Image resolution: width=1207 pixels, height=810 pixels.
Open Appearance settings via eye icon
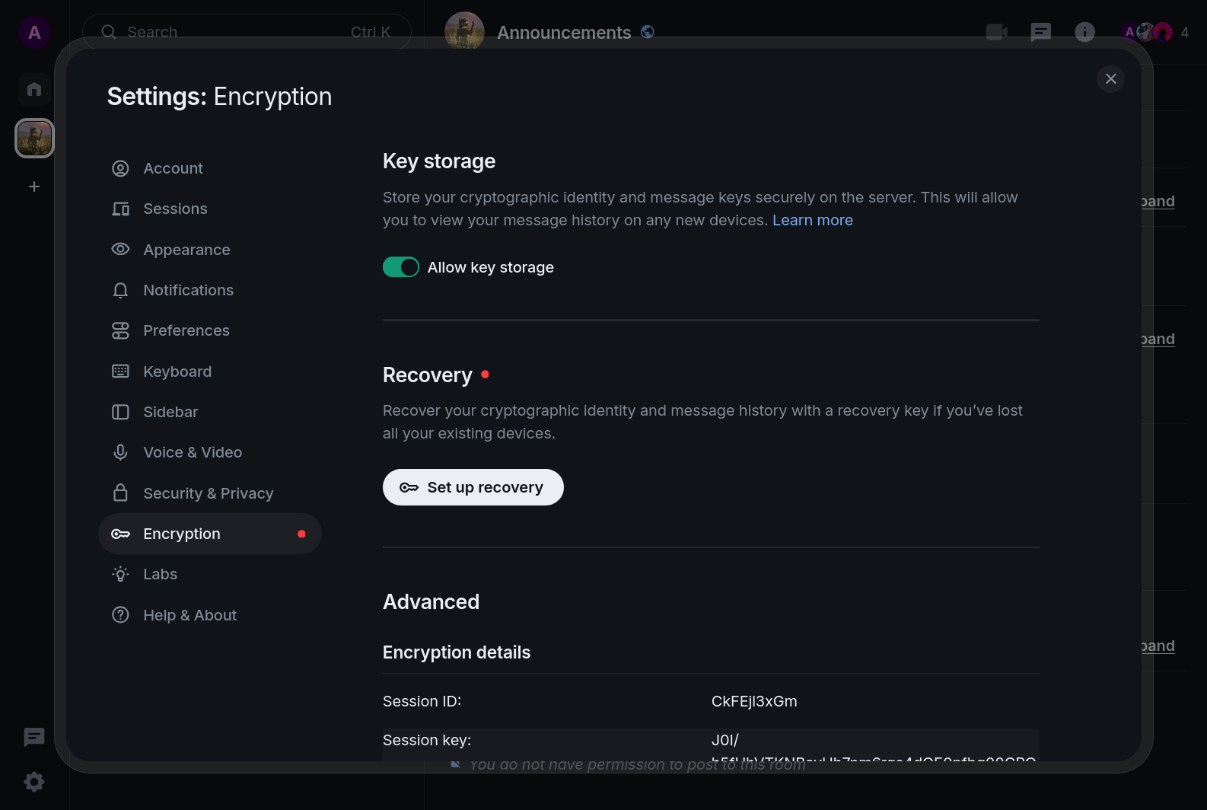120,250
